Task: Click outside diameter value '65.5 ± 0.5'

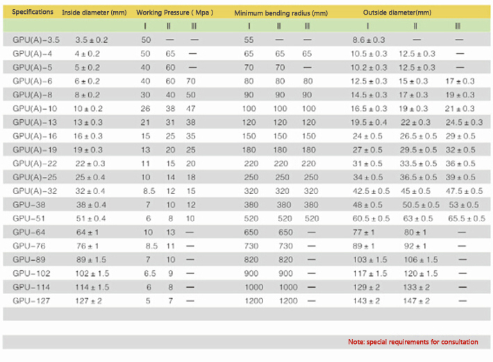Action: tap(467, 218)
